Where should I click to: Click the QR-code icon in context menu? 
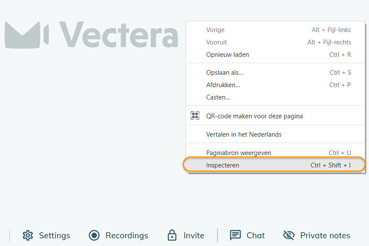click(195, 116)
